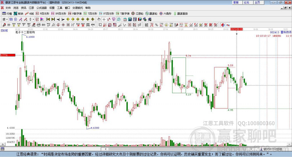Open the 江恩轮 Gann wheel

pyautogui.click(x=137, y=14)
